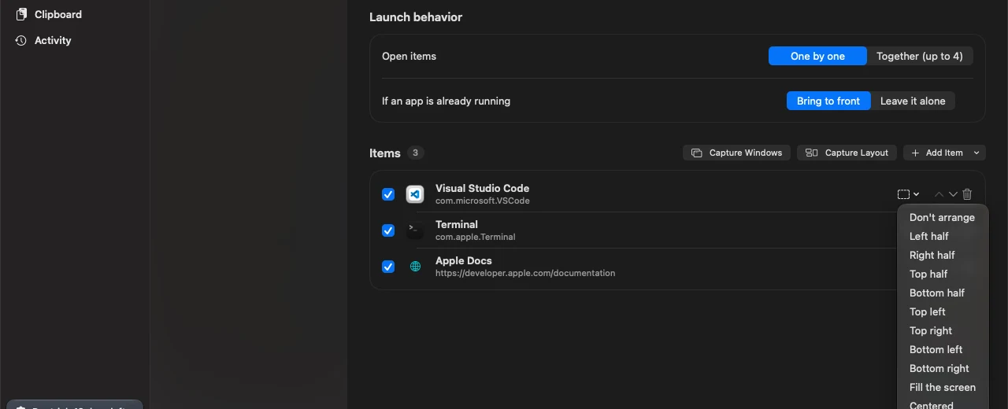Image resolution: width=1008 pixels, height=409 pixels.
Task: Click the Visual Studio Code app icon
Action: (415, 194)
